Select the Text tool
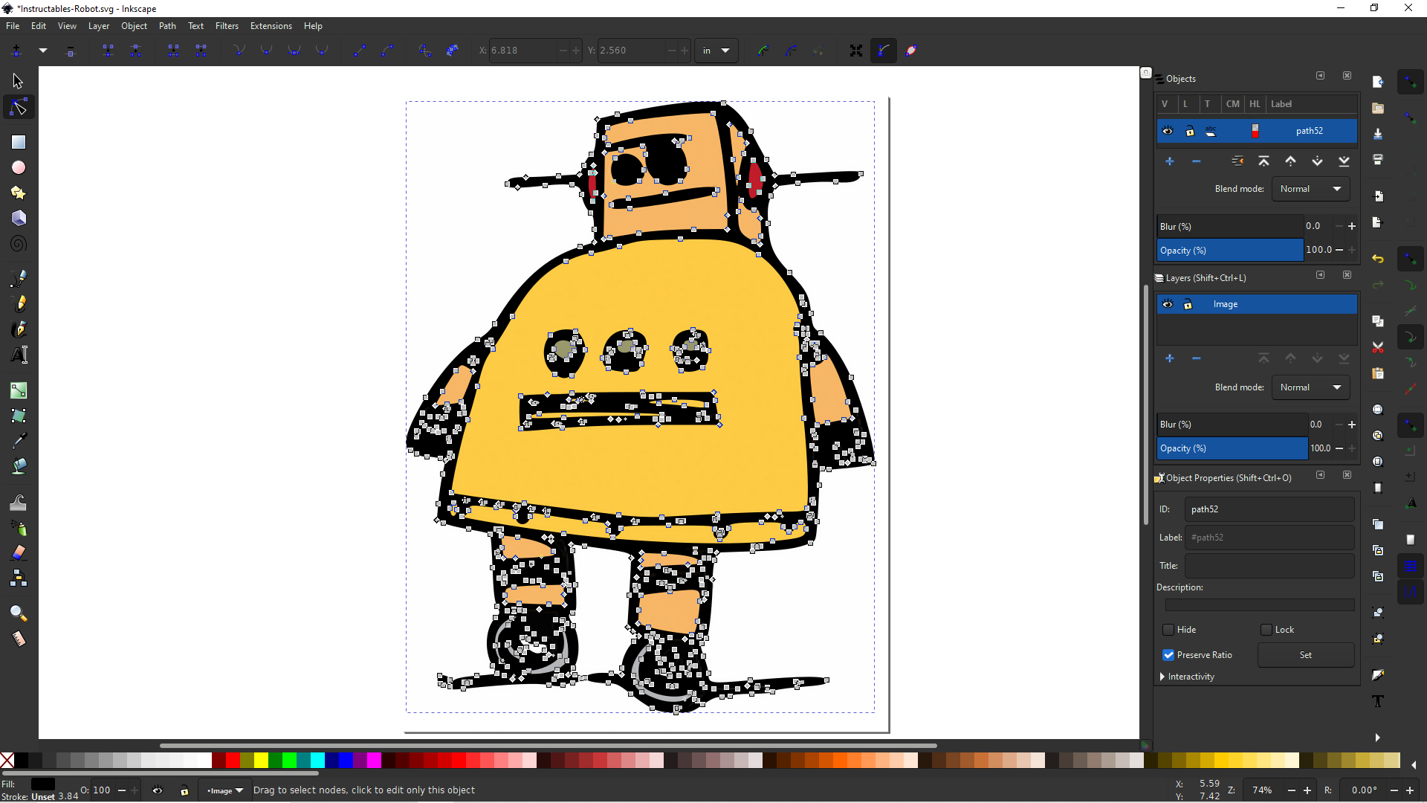 [18, 355]
